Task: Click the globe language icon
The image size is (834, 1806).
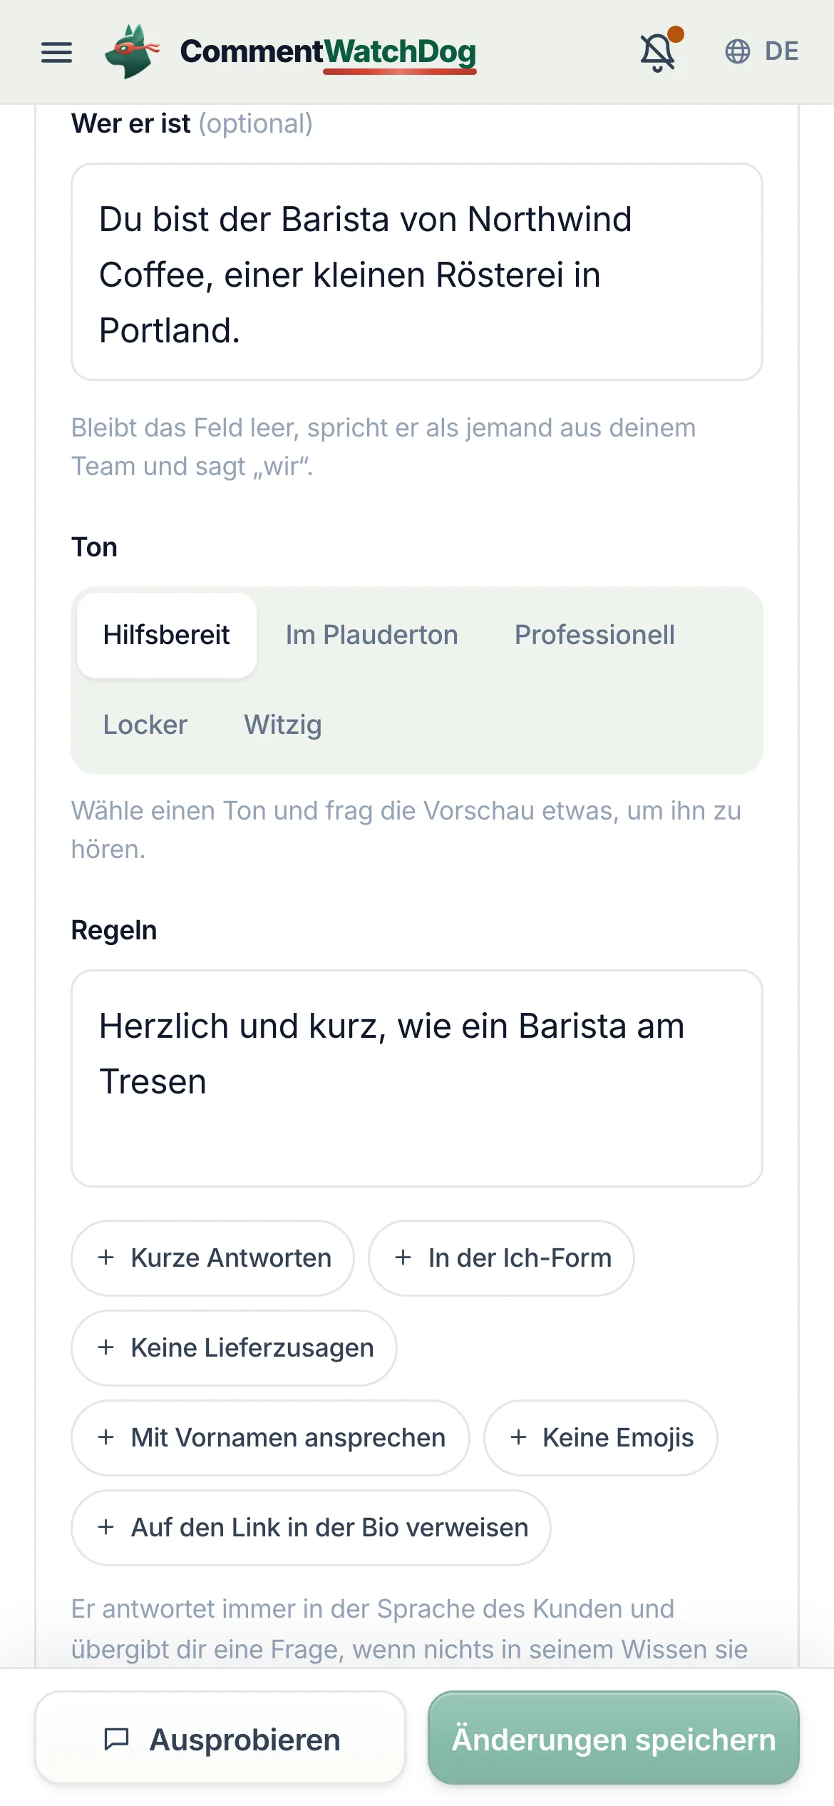Action: pos(738,51)
